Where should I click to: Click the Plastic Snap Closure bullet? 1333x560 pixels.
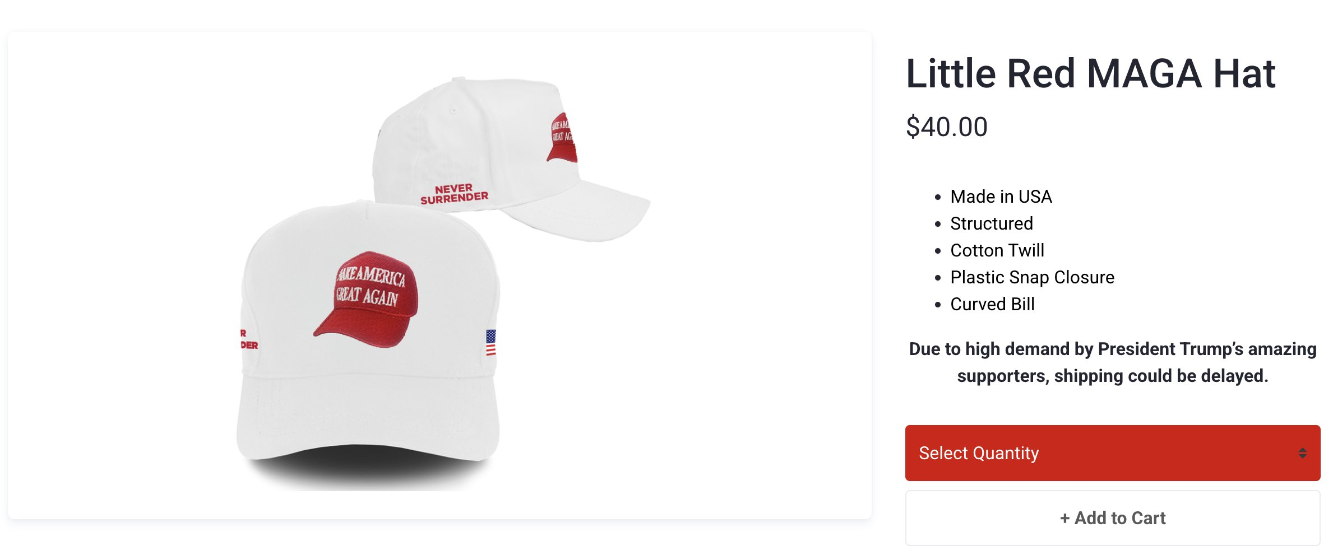(1032, 277)
